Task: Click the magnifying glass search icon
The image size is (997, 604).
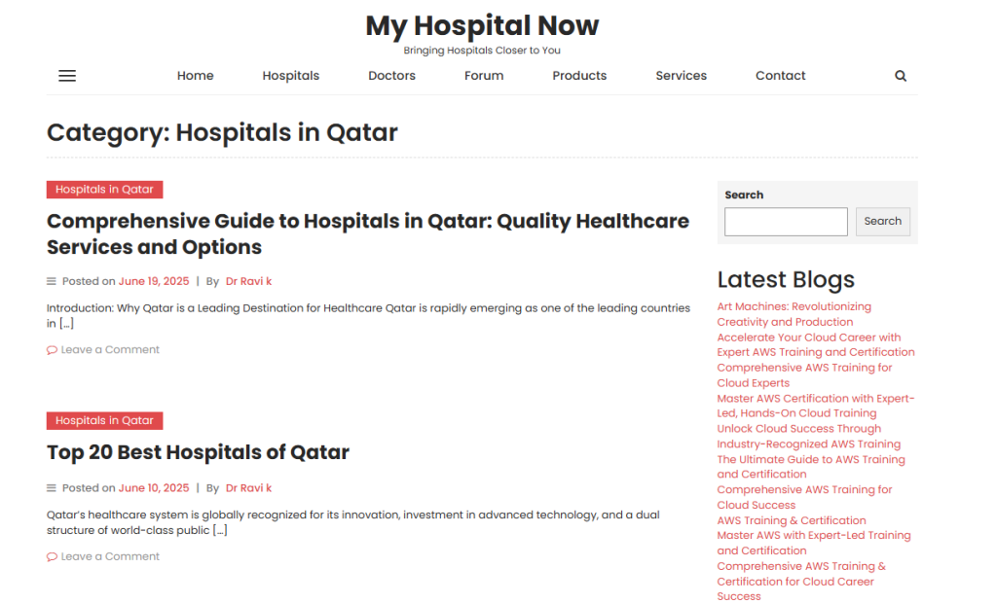Action: (x=901, y=76)
